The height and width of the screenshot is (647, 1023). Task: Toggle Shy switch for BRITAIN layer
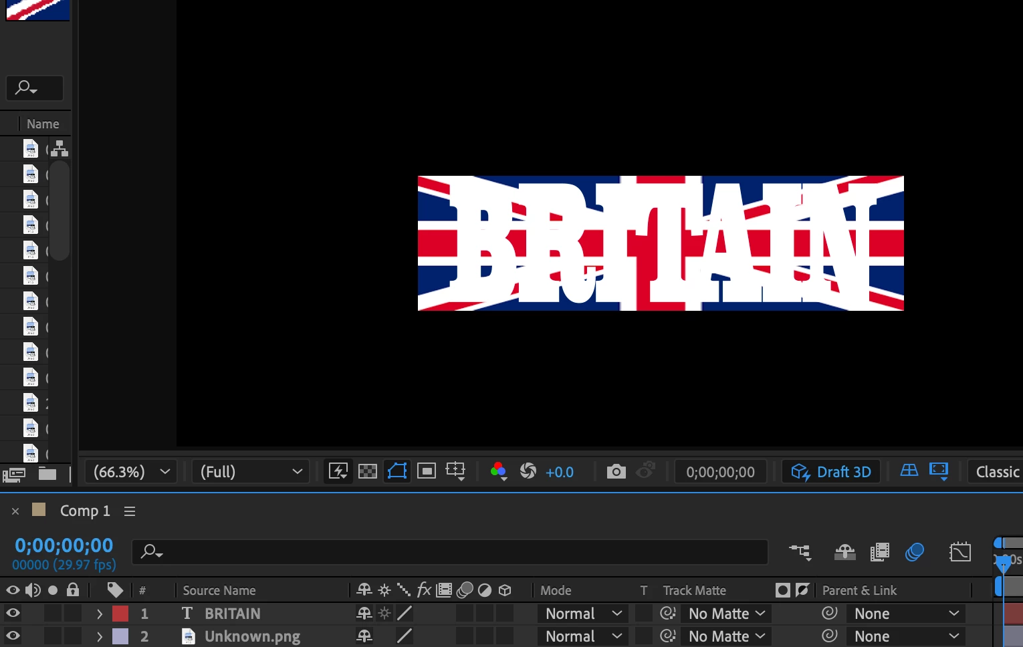tap(364, 613)
